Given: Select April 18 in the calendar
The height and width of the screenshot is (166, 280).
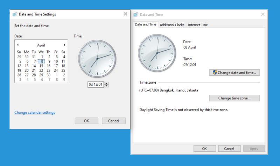Looking at the screenshot, I should 63,66.
